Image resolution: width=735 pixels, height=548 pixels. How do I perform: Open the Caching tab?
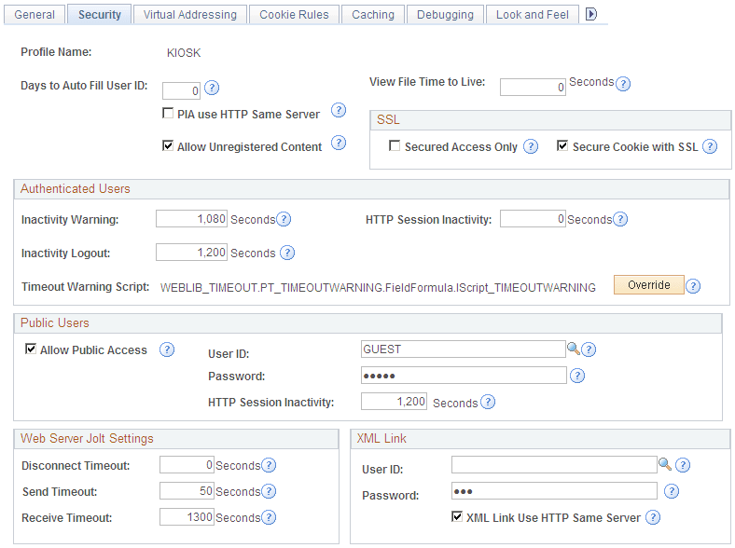point(373,15)
